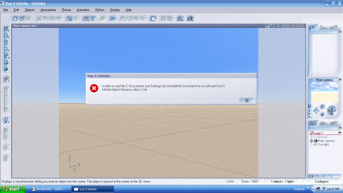This screenshot has width=343, height=193.
Task: Open the Picture menu
Action: 66,10
